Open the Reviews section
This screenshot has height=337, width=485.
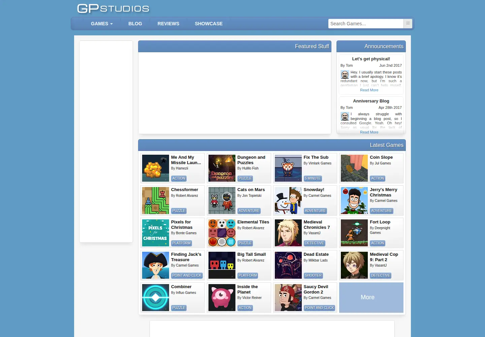pos(168,24)
